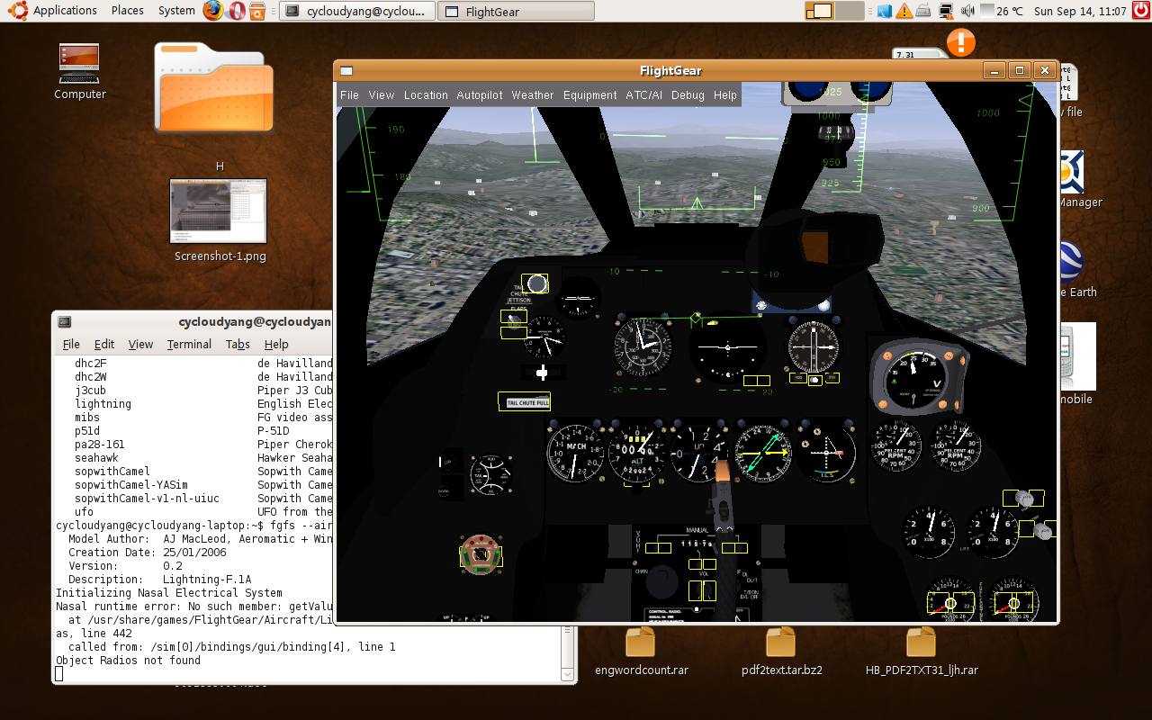Click the volume icon in system tray
This screenshot has width=1152, height=720.
tap(967, 11)
